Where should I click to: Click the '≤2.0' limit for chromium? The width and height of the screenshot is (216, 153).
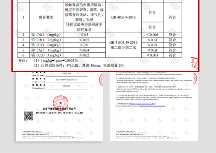click(x=84, y=45)
